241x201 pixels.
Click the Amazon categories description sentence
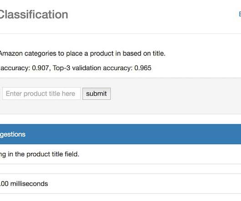[x=83, y=54]
